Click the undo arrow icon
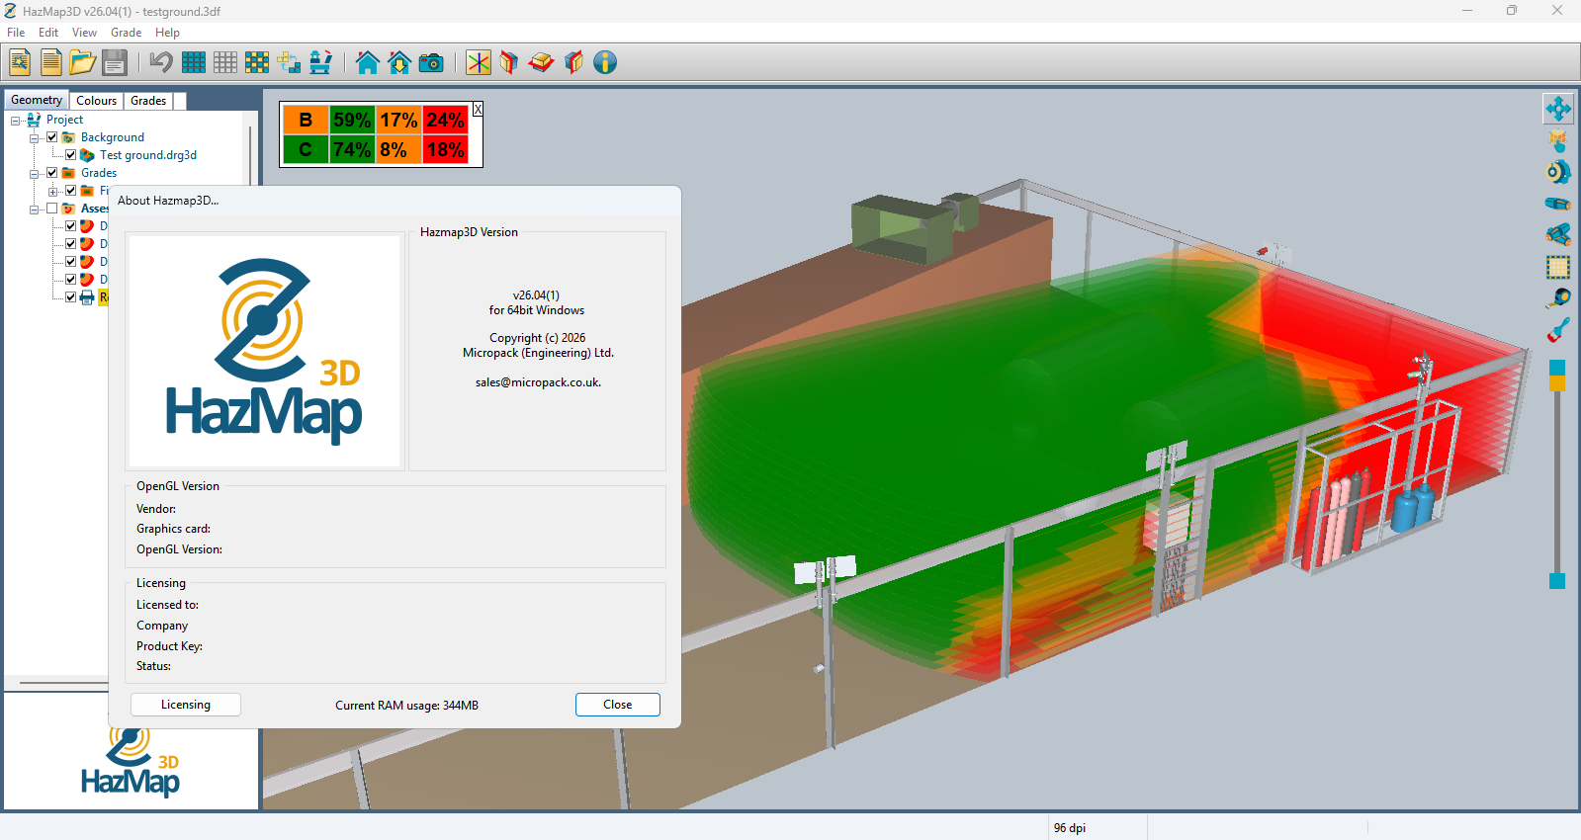Viewport: 1581px width, 840px height. [x=161, y=62]
